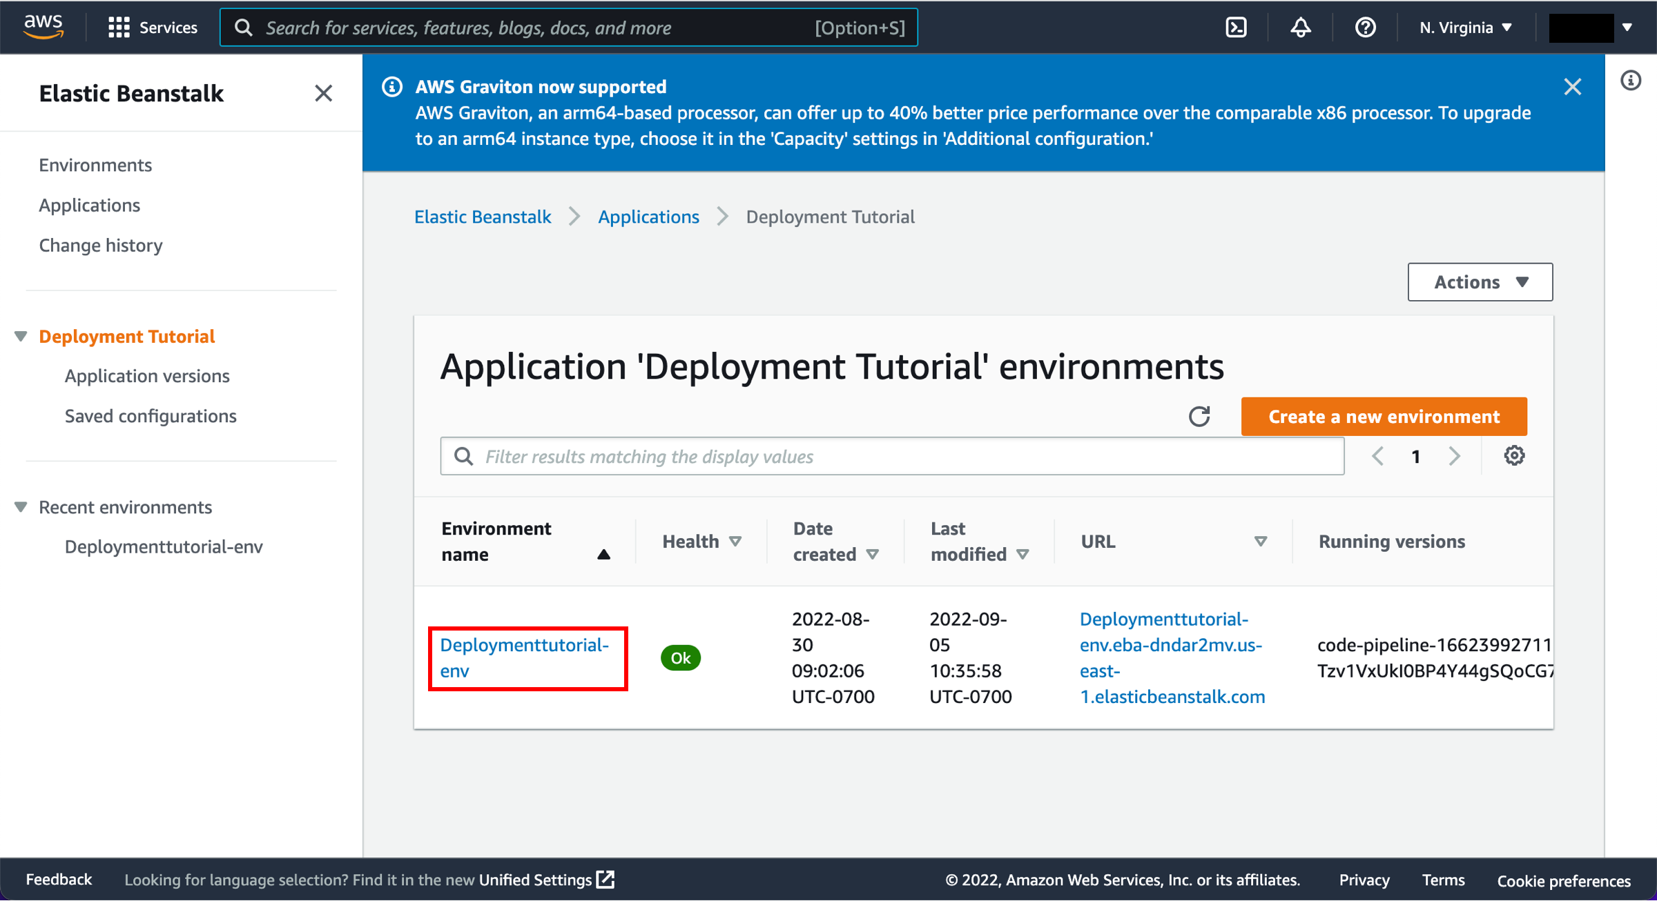This screenshot has height=901, width=1657.
Task: Open CloudShell terminal icon
Action: click(x=1236, y=28)
